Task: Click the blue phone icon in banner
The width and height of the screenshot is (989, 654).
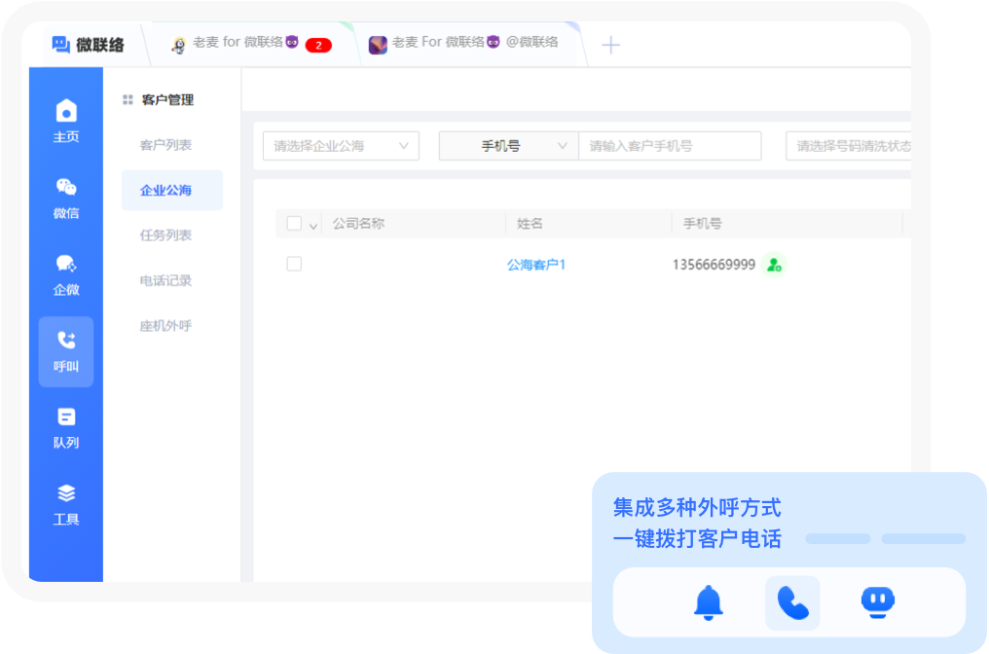Action: point(792,603)
